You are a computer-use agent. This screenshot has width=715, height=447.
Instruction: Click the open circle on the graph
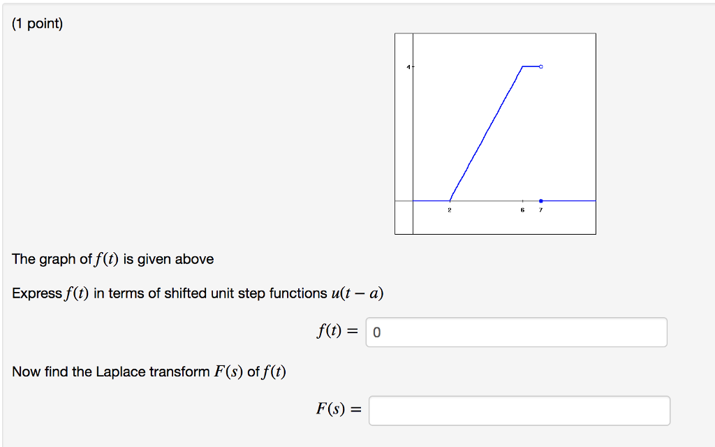tap(541, 66)
